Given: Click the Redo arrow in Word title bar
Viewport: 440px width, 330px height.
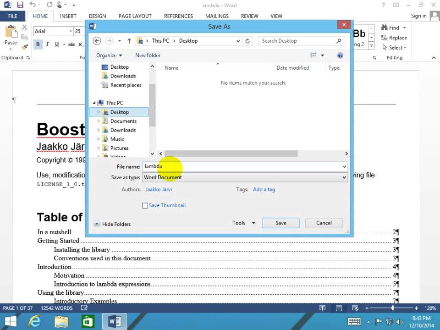Looking at the screenshot, I should (49, 5).
